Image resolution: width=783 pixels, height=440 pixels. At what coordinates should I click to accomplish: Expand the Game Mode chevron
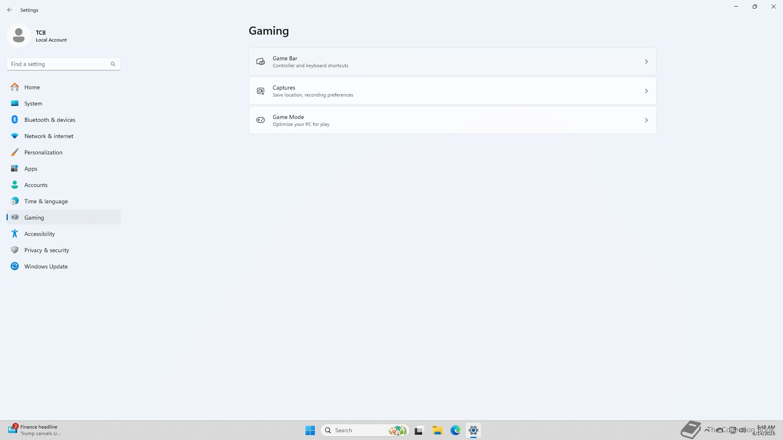tap(646, 120)
